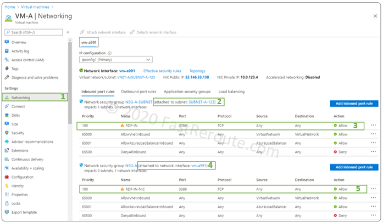Click Diagnose and solve problems wrench icon
Viewport: 383px width, 222px height.
click(7, 77)
